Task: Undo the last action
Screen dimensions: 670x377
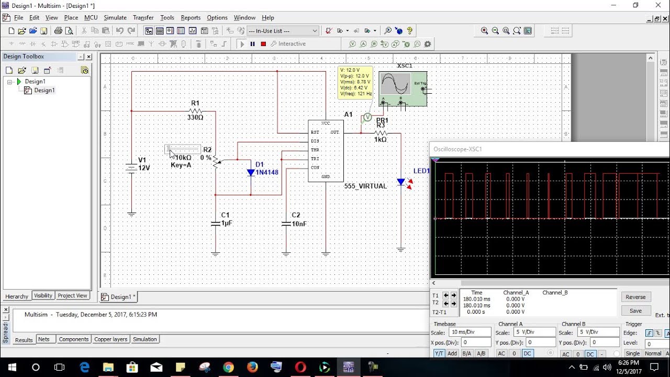Action: pyautogui.click(x=120, y=31)
